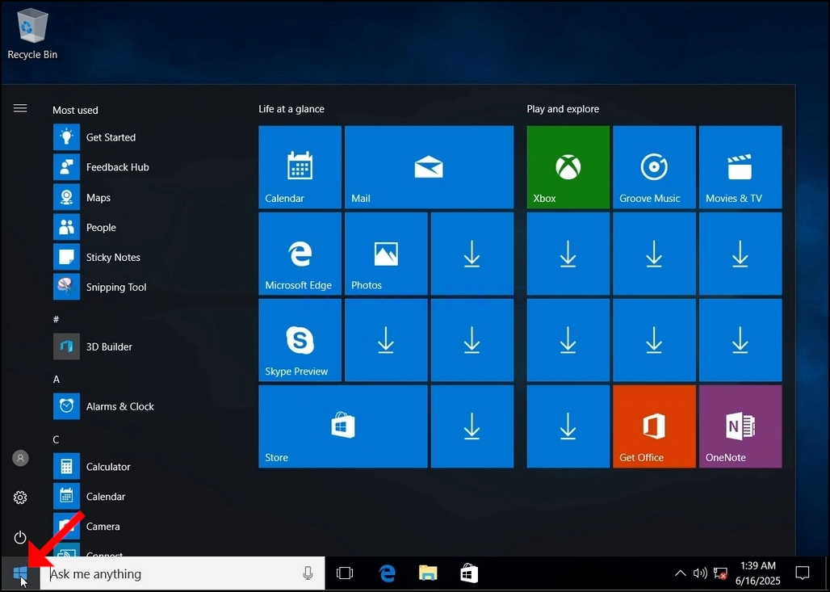Click the 'A' letter header in app list
Image resolution: width=830 pixels, height=592 pixels.
(x=57, y=380)
